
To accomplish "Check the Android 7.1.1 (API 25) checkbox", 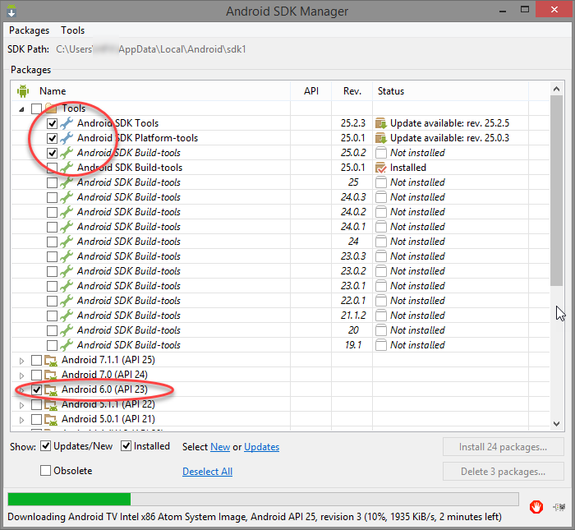I will point(36,360).
